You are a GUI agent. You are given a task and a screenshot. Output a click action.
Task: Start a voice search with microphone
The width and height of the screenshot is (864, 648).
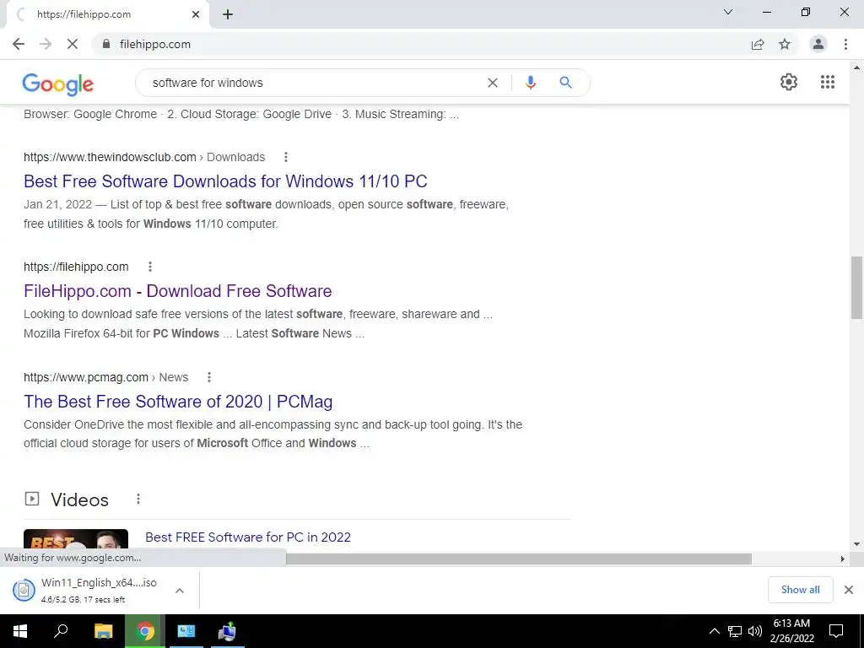coord(530,83)
